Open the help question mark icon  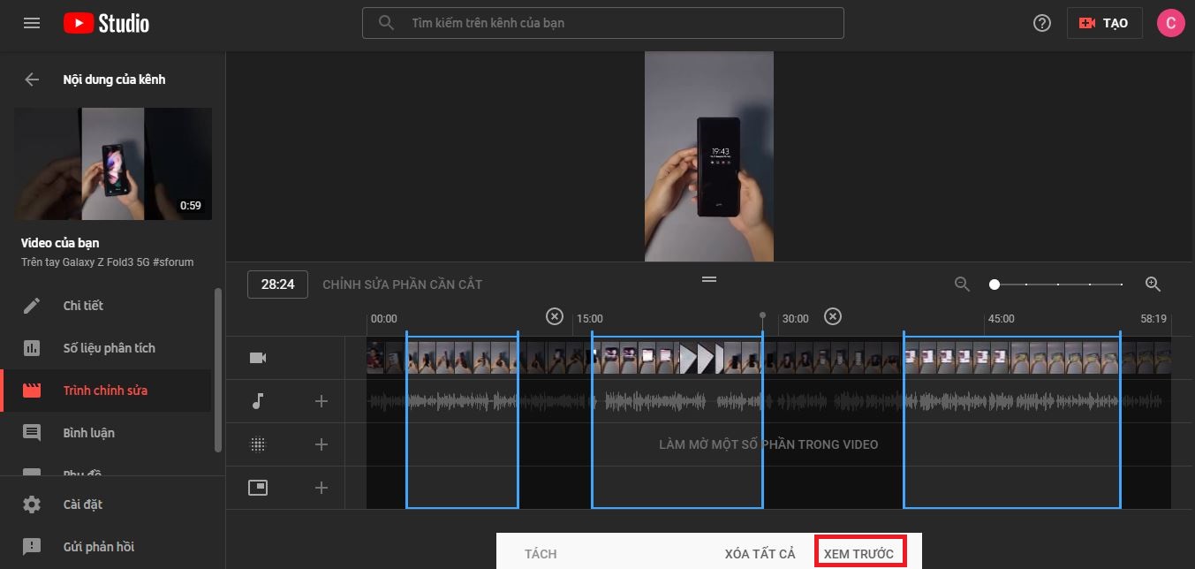coord(1042,23)
